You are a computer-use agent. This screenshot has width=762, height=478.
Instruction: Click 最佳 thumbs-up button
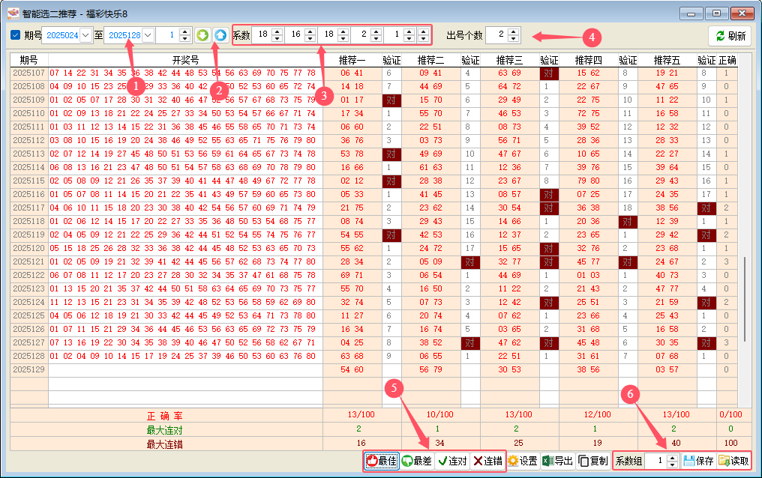(381, 462)
